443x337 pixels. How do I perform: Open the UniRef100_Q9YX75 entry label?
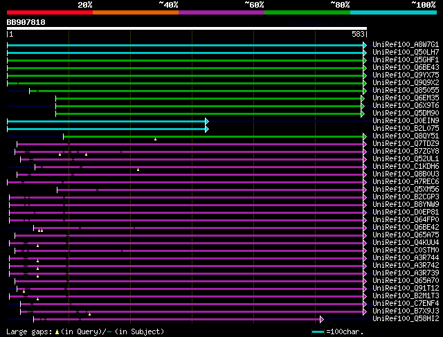pyautogui.click(x=406, y=75)
